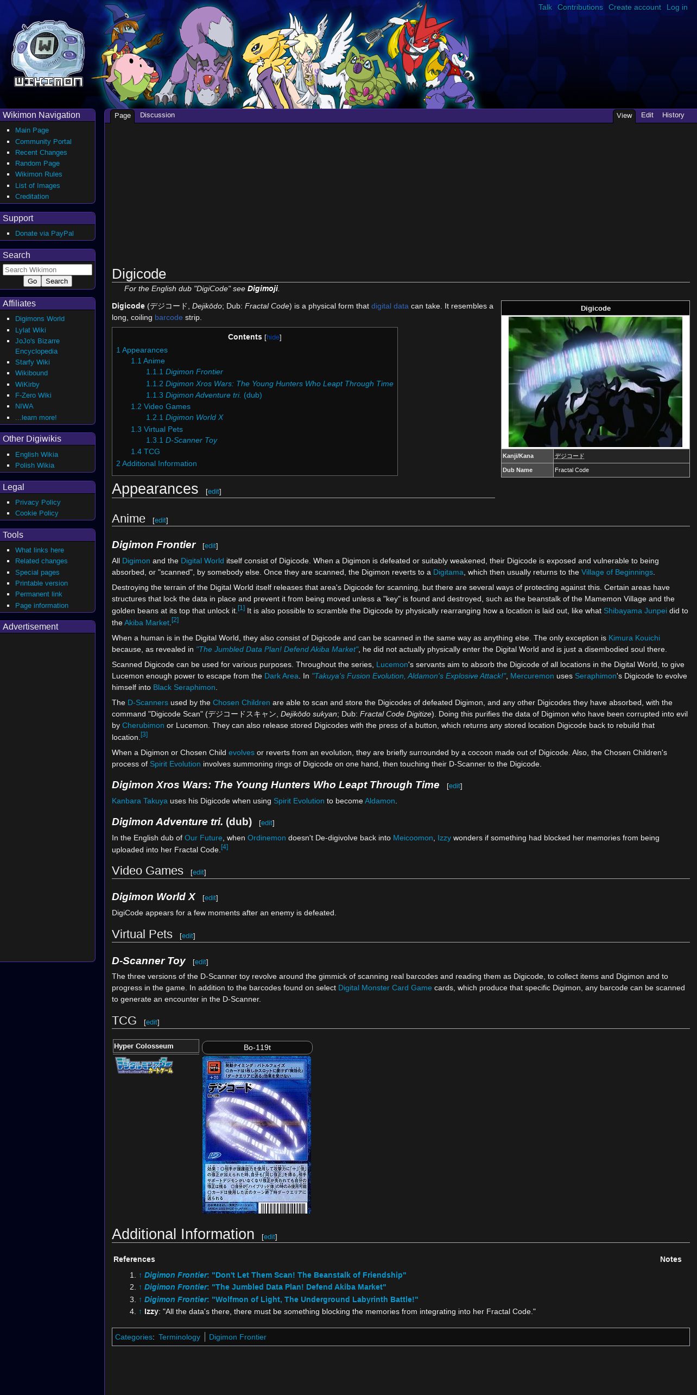Open Cookie Policy link

[x=36, y=513]
